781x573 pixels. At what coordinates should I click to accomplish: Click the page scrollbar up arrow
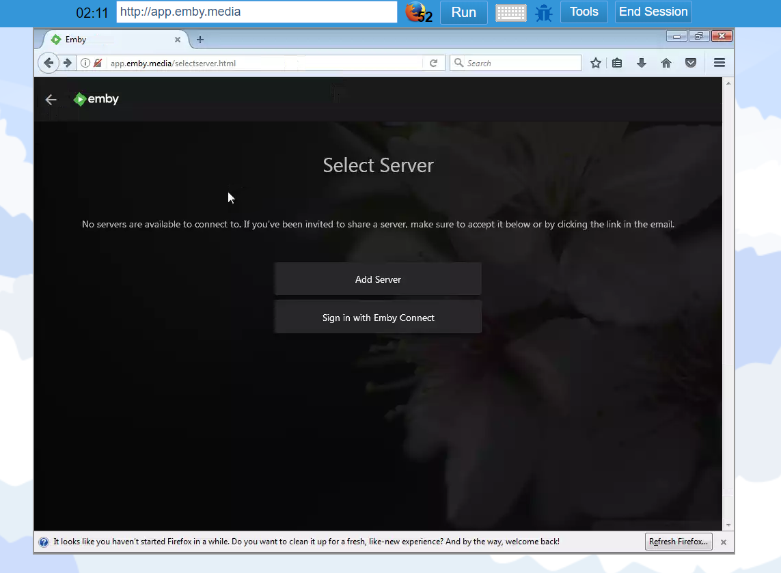[728, 83]
